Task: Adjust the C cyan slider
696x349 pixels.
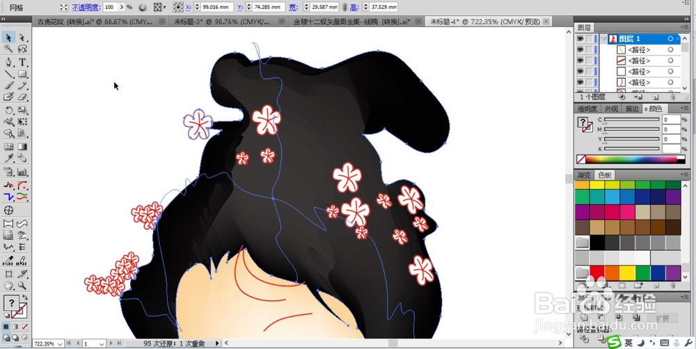Action: 631,120
